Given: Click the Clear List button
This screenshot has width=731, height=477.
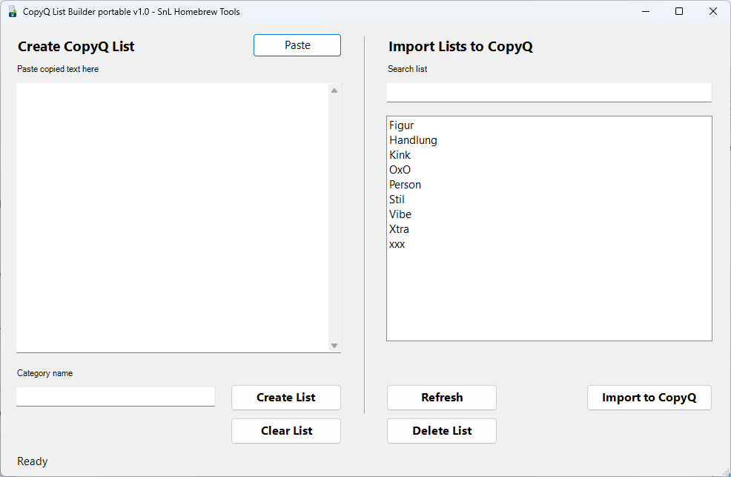Looking at the screenshot, I should coord(285,431).
